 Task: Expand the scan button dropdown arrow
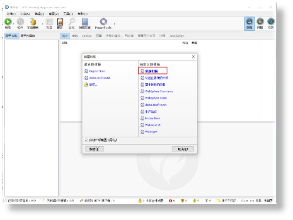(14, 24)
